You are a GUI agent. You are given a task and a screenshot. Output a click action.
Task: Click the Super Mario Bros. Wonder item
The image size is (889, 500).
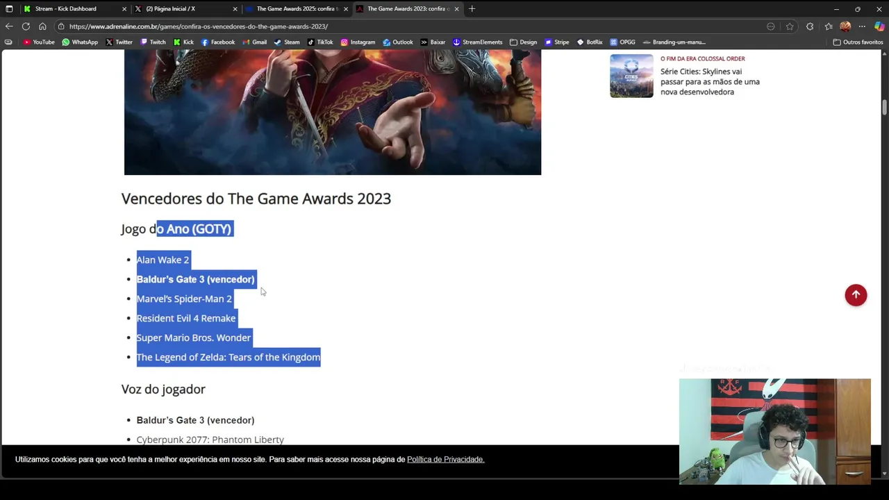193,337
